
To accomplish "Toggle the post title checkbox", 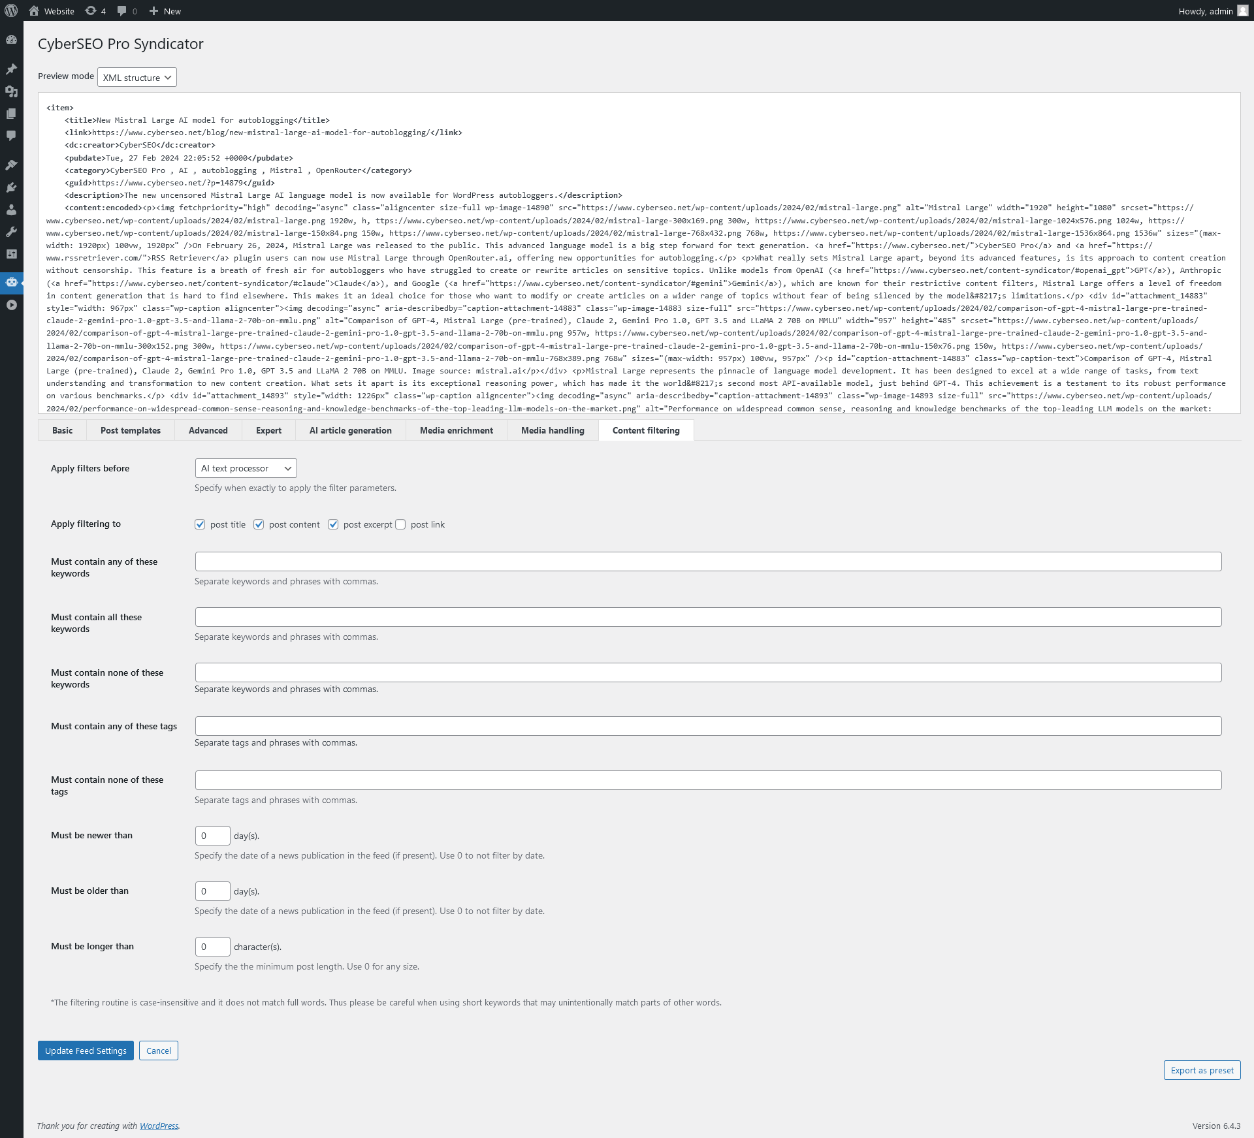I will coord(200,524).
